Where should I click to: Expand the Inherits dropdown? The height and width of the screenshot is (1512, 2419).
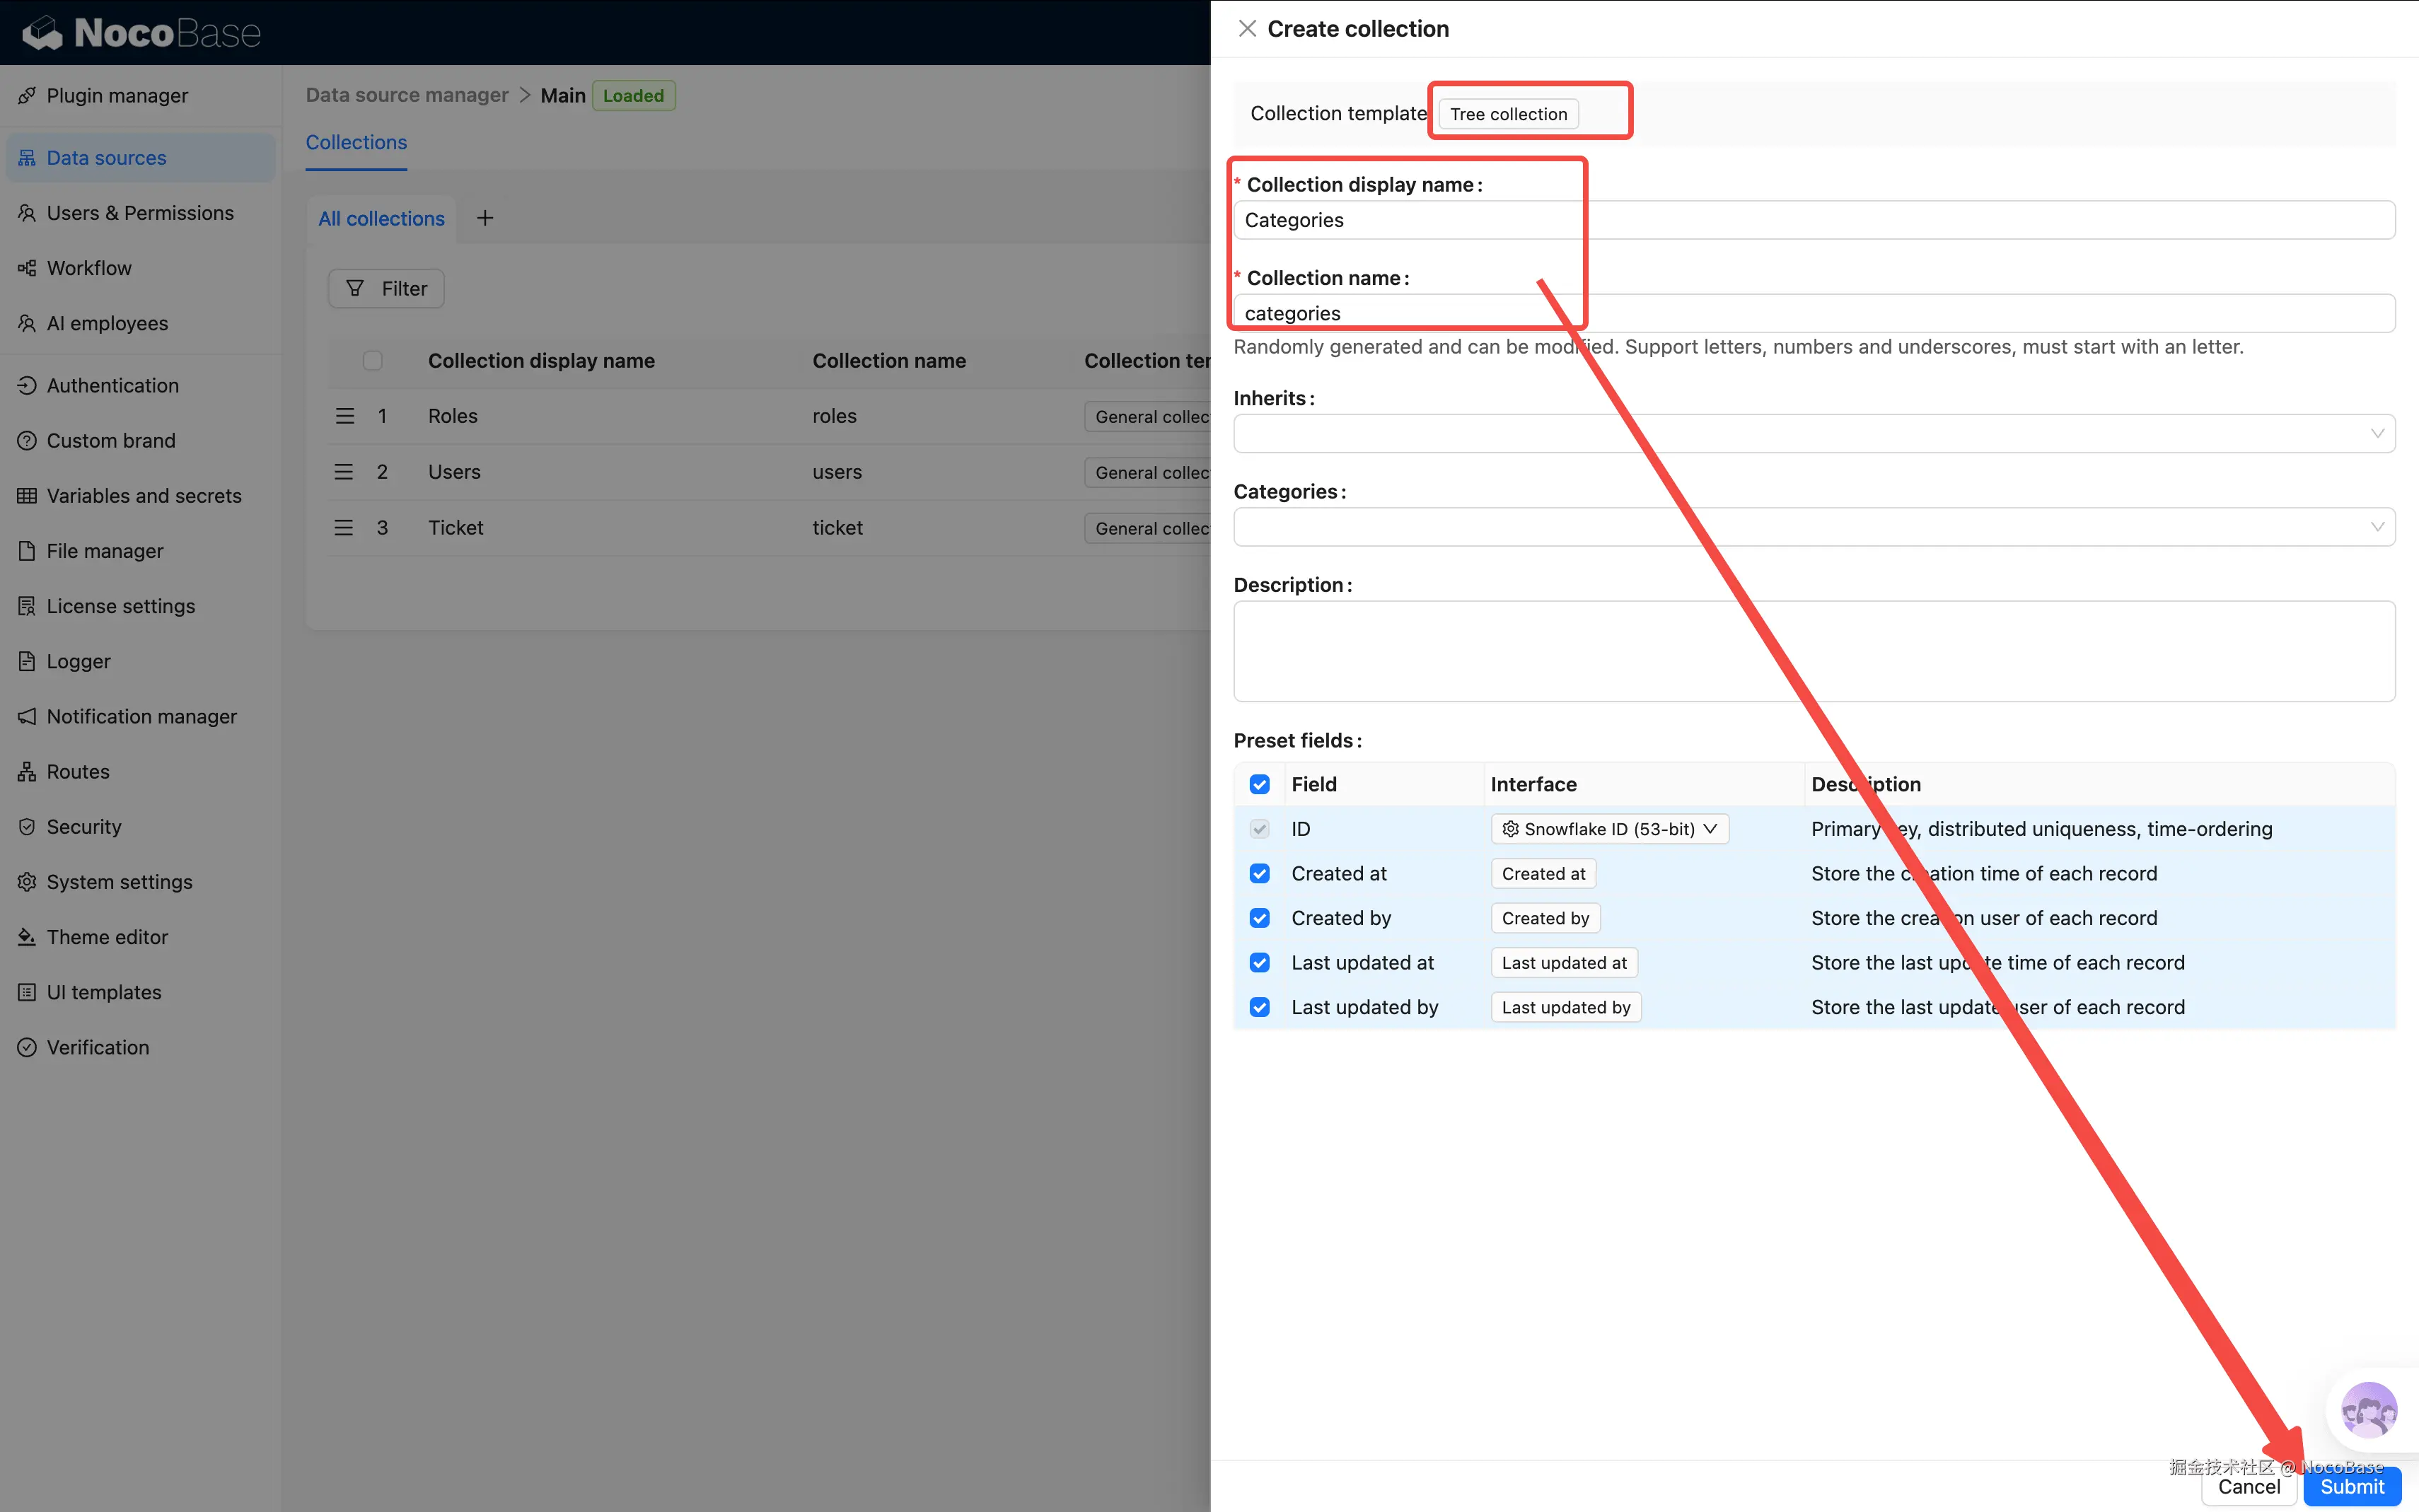(x=1813, y=434)
